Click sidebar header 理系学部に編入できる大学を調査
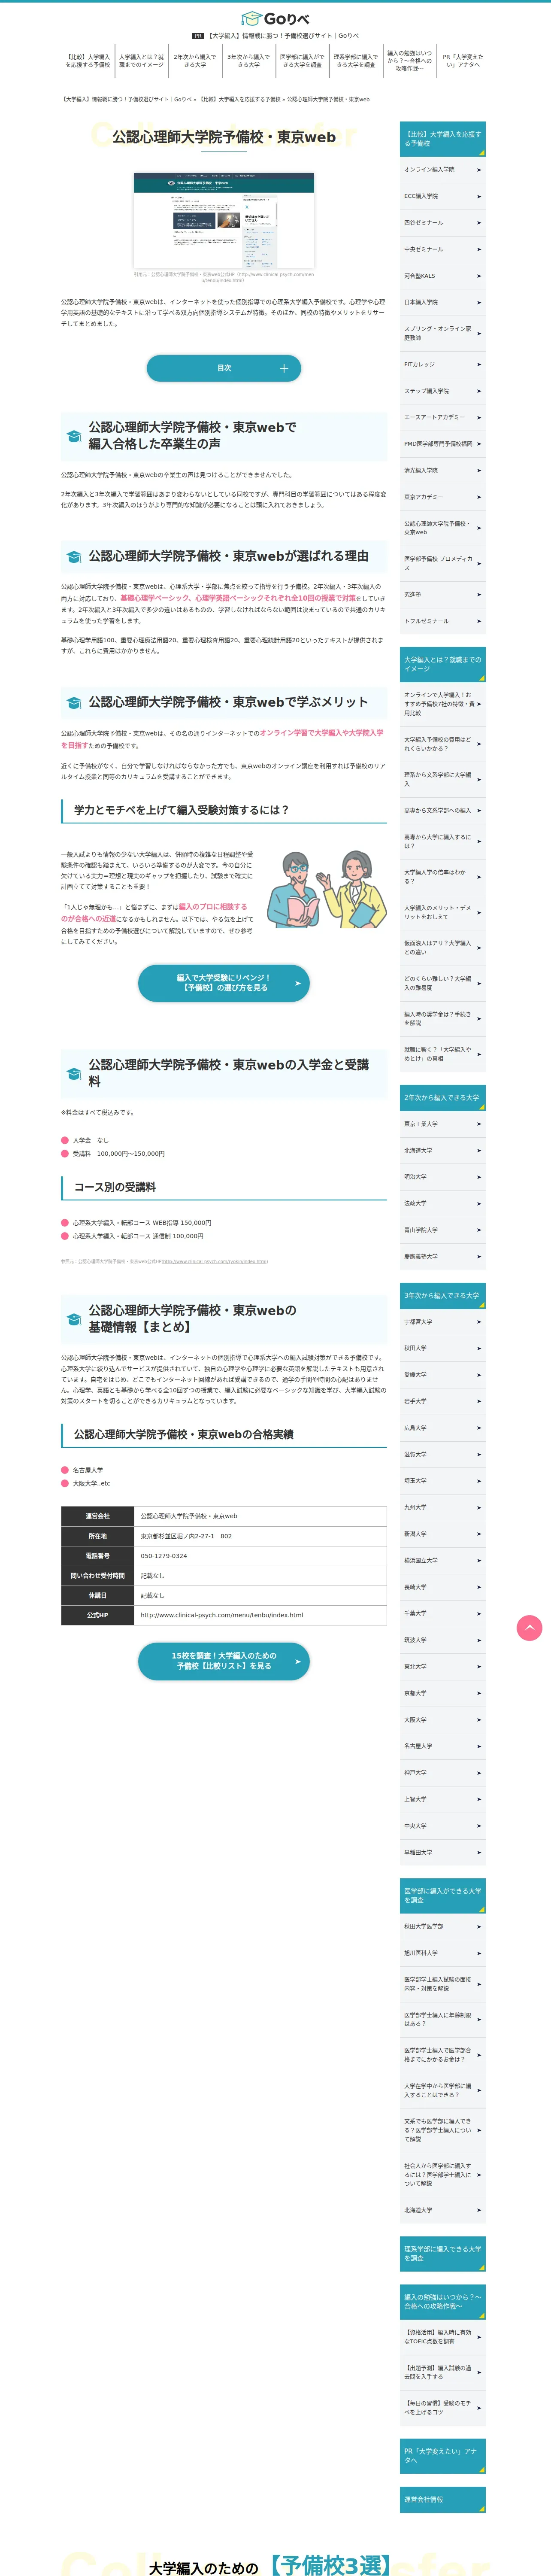 442,2253
